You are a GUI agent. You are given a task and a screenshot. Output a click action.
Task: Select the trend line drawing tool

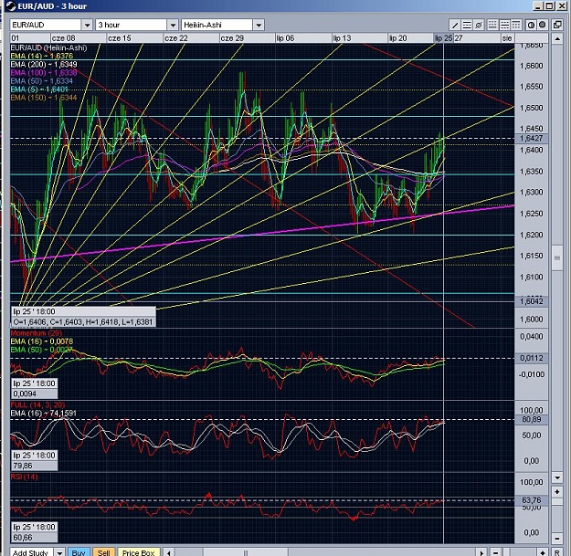point(455,26)
